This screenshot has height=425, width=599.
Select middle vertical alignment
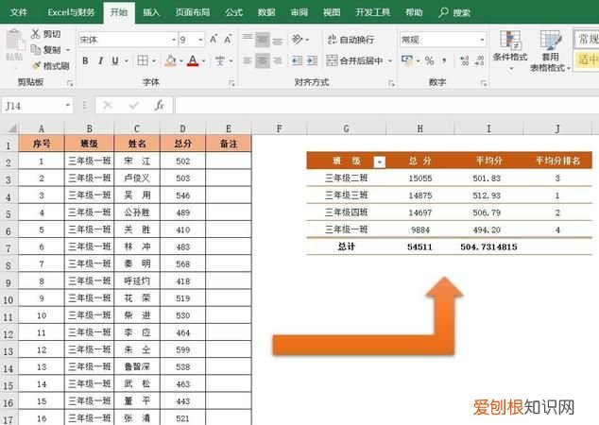(x=263, y=39)
